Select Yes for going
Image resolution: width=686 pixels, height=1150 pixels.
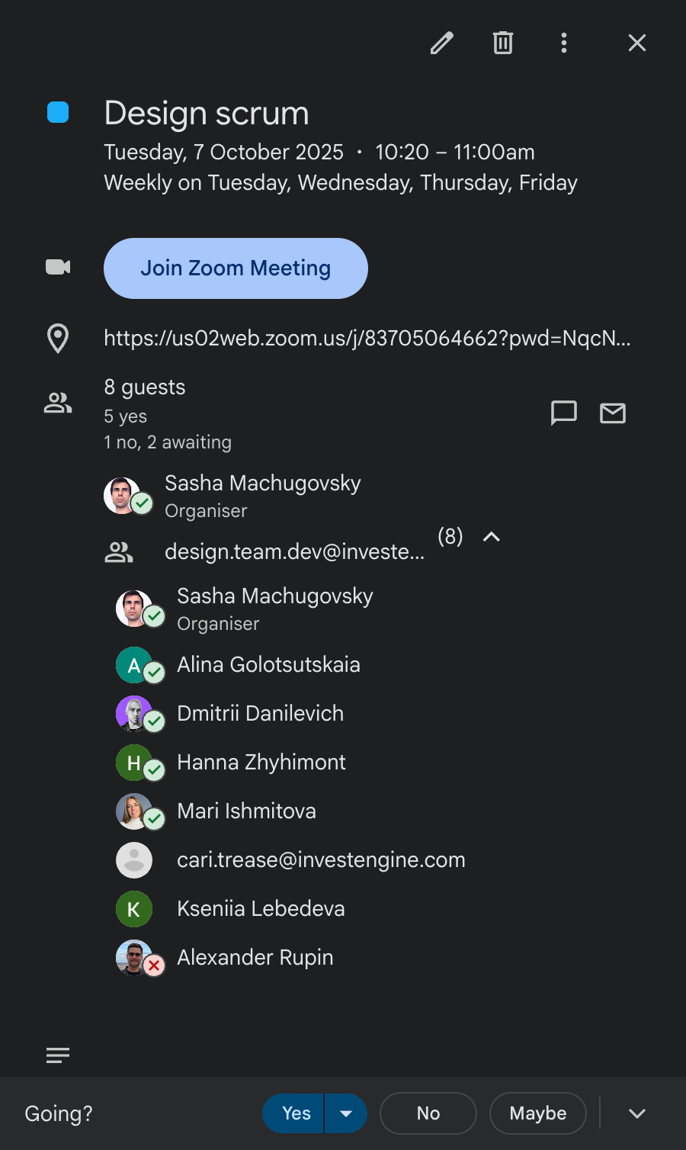[x=294, y=1113]
